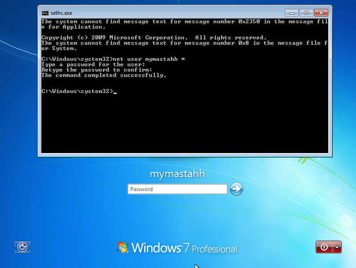This screenshot has width=356, height=268.
Task: Click the Password input field
Action: [177, 189]
